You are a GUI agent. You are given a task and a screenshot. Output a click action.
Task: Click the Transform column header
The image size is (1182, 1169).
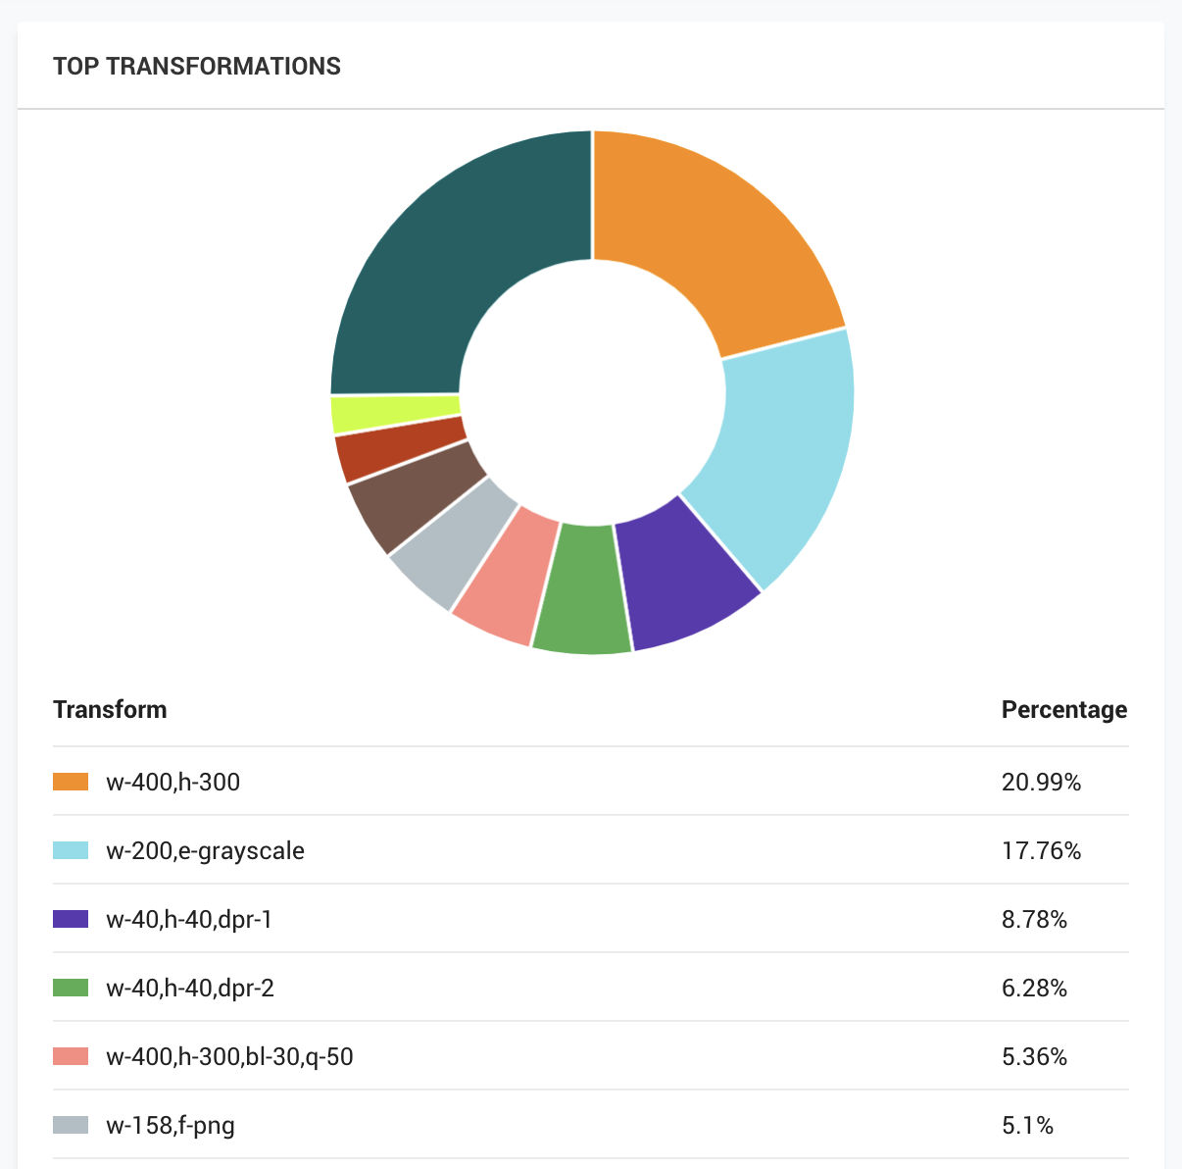110,709
